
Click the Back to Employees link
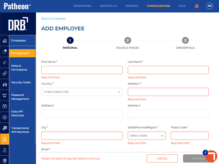pyautogui.click(x=53, y=19)
